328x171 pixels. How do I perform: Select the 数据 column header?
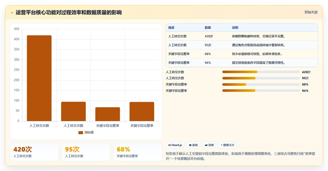[x=208, y=28]
